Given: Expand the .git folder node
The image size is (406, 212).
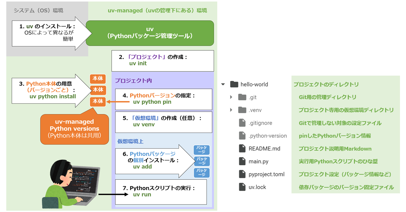Looking at the screenshot, I should pos(230,97).
